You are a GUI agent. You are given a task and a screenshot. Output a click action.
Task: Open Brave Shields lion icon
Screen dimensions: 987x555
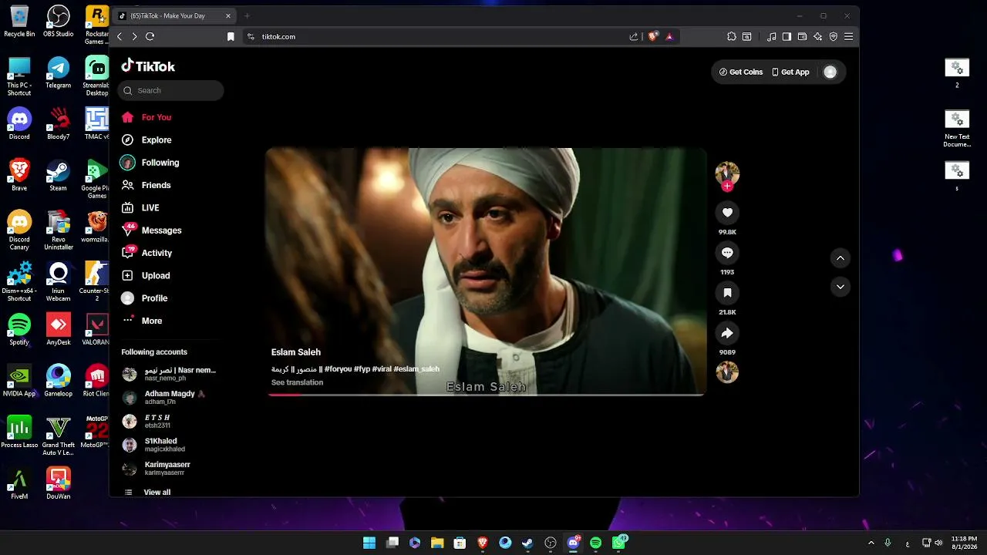[653, 36]
